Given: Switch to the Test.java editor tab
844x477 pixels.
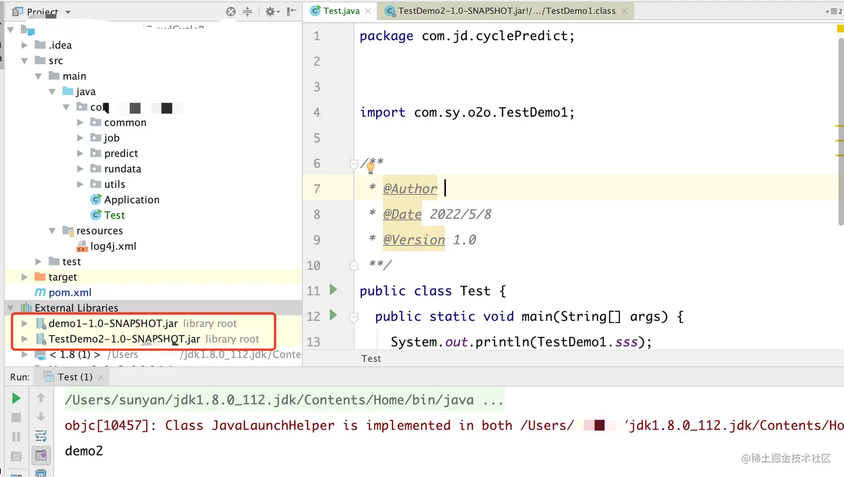Looking at the screenshot, I should click(342, 11).
